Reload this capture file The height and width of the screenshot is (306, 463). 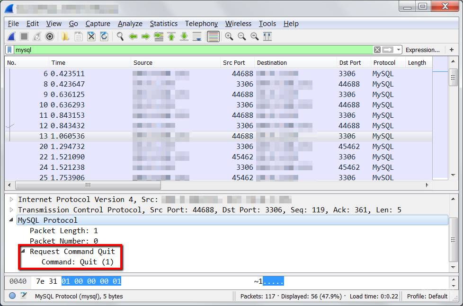pos(104,36)
